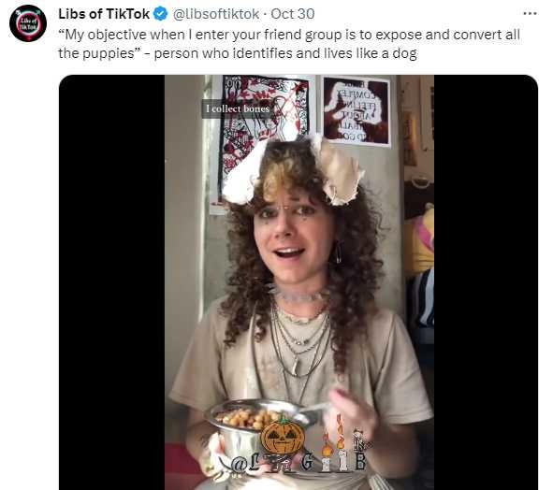The image size is (553, 490).
Task: Click the Libs of TikTok display name
Action: coord(104,14)
